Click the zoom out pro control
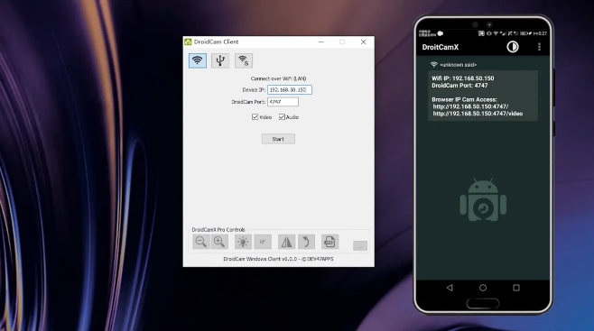Image resolution: width=594 pixels, height=331 pixels. coord(201,242)
